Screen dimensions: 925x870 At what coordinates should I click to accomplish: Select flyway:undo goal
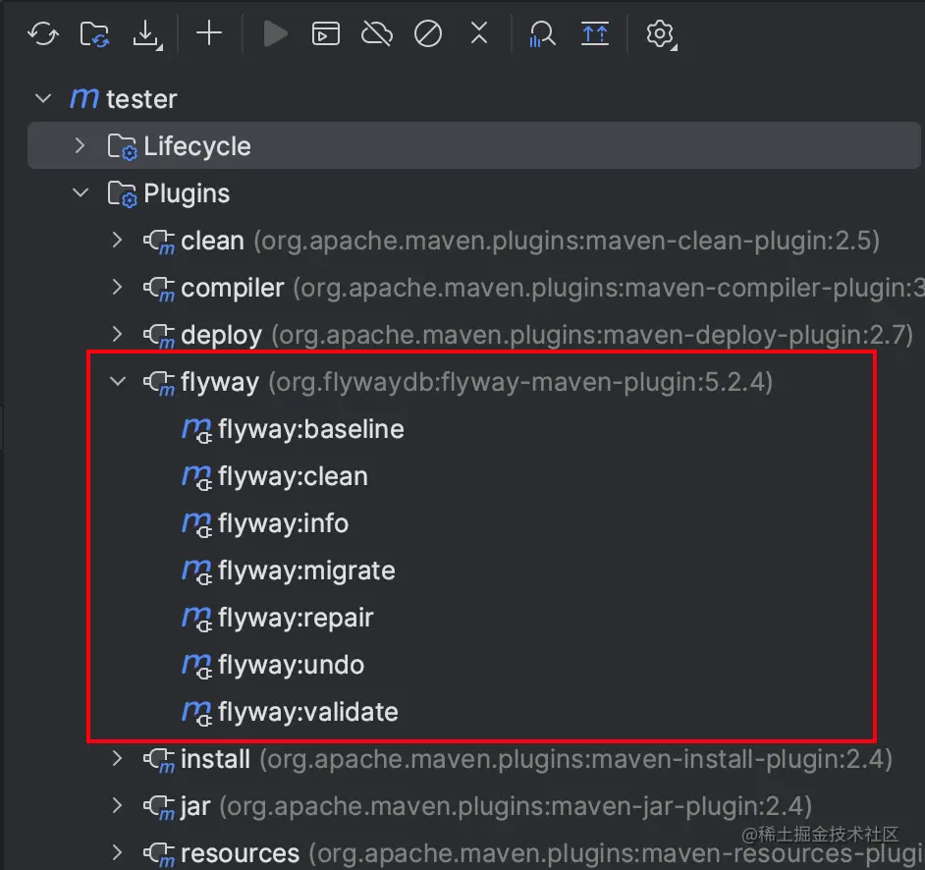point(291,665)
